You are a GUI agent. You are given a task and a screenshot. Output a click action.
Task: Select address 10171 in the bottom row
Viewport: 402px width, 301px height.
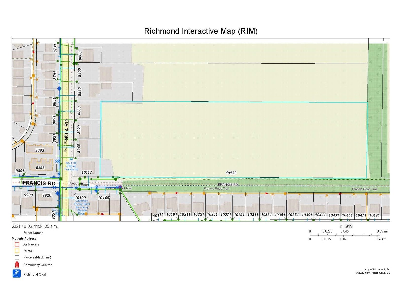coord(158,215)
